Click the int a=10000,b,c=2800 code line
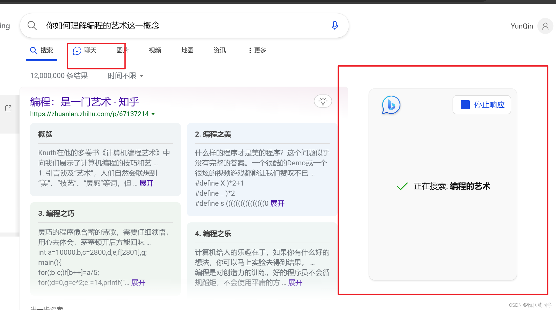 click(92, 252)
